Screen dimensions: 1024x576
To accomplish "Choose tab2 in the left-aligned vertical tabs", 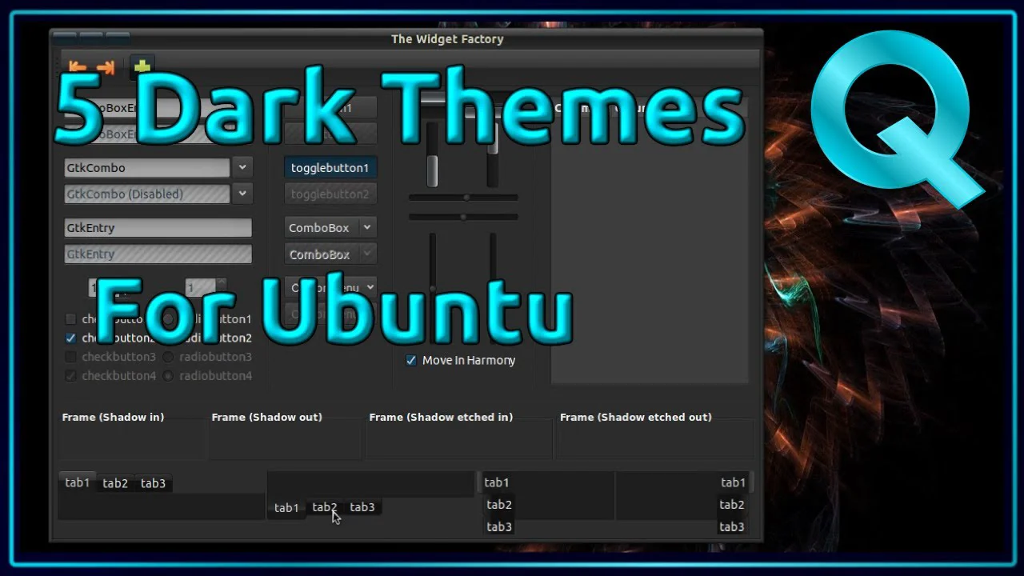I will [x=499, y=505].
